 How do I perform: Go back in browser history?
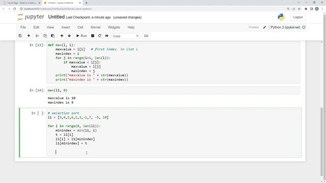click(4, 9)
